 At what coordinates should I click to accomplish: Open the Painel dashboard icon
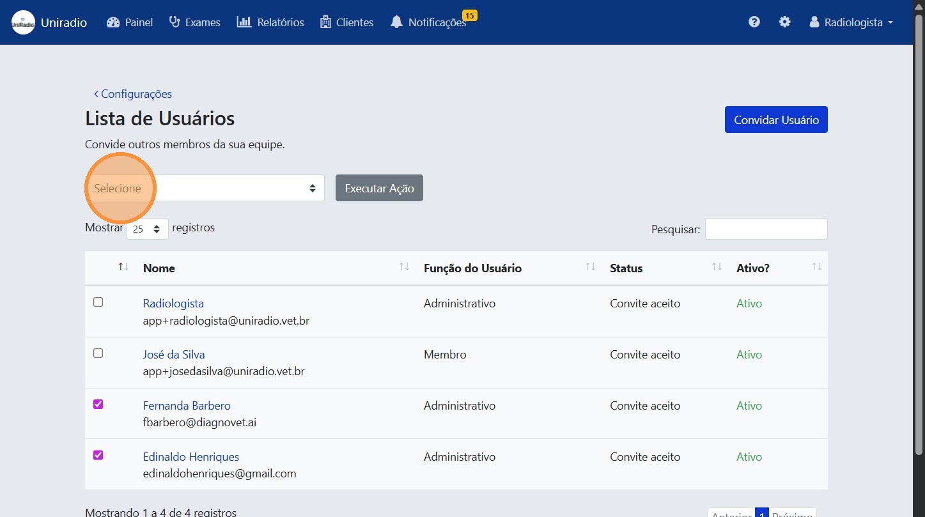tap(113, 22)
